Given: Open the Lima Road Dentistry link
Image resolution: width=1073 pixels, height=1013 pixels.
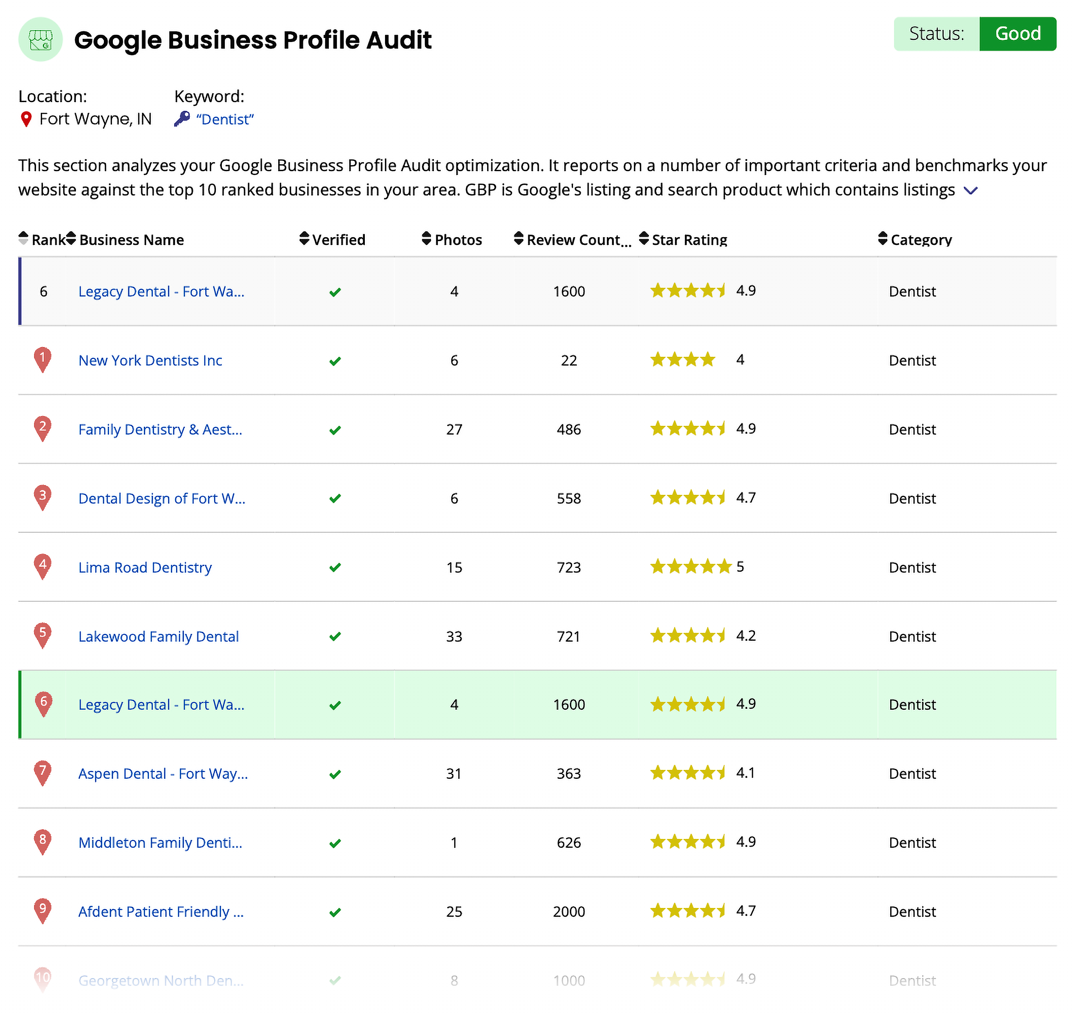Looking at the screenshot, I should click(x=145, y=567).
